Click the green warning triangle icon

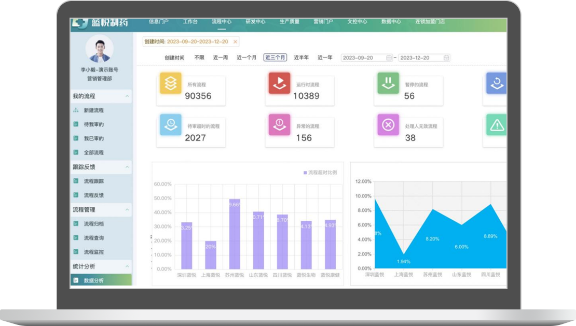point(497,125)
